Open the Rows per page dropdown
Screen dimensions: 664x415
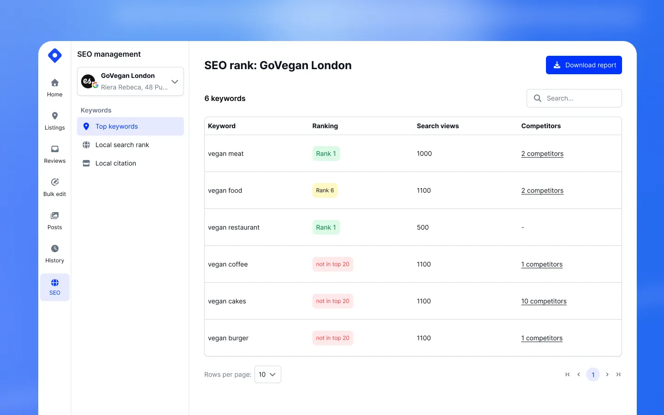[x=267, y=374]
